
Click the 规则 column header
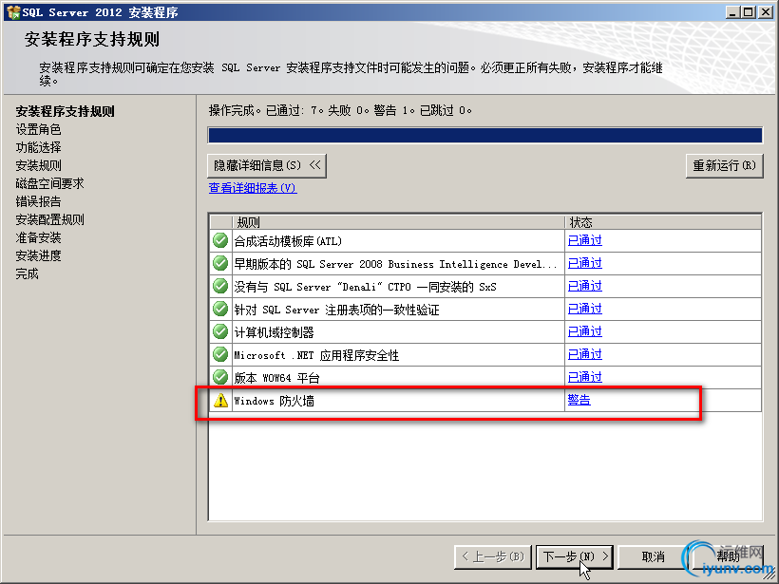point(398,222)
